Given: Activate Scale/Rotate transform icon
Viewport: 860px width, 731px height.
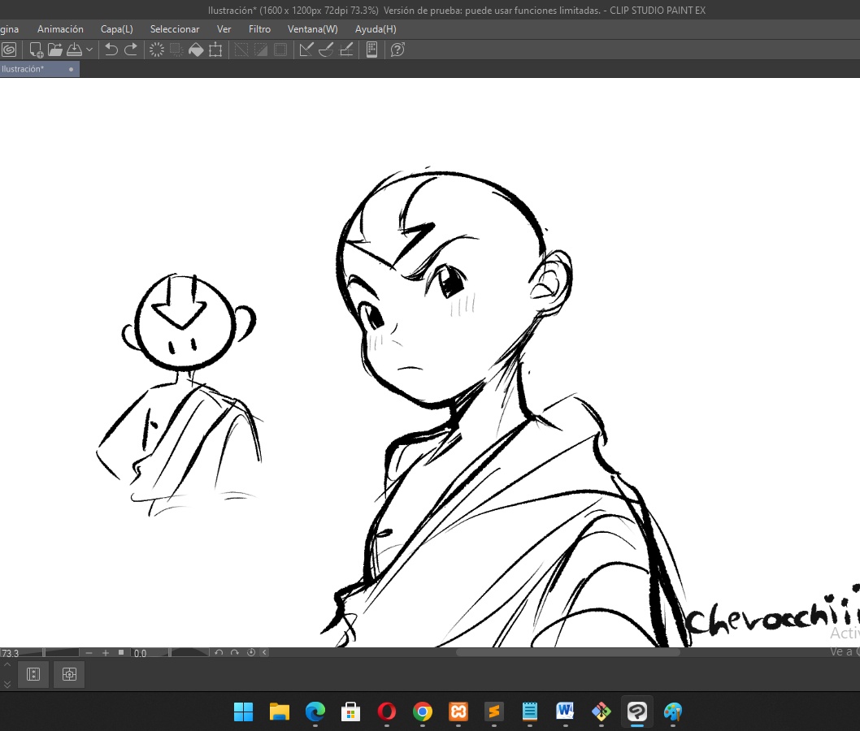Looking at the screenshot, I should pyautogui.click(x=215, y=50).
